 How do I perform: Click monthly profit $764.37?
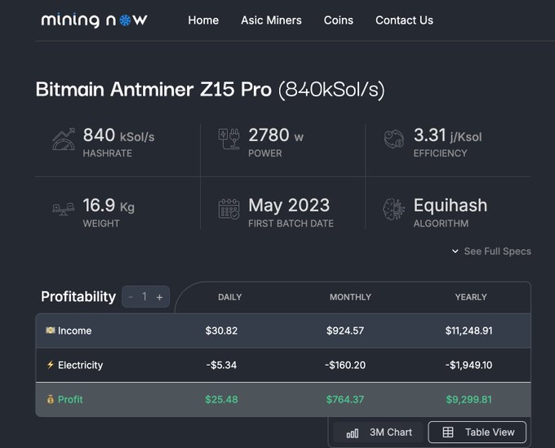pos(345,400)
